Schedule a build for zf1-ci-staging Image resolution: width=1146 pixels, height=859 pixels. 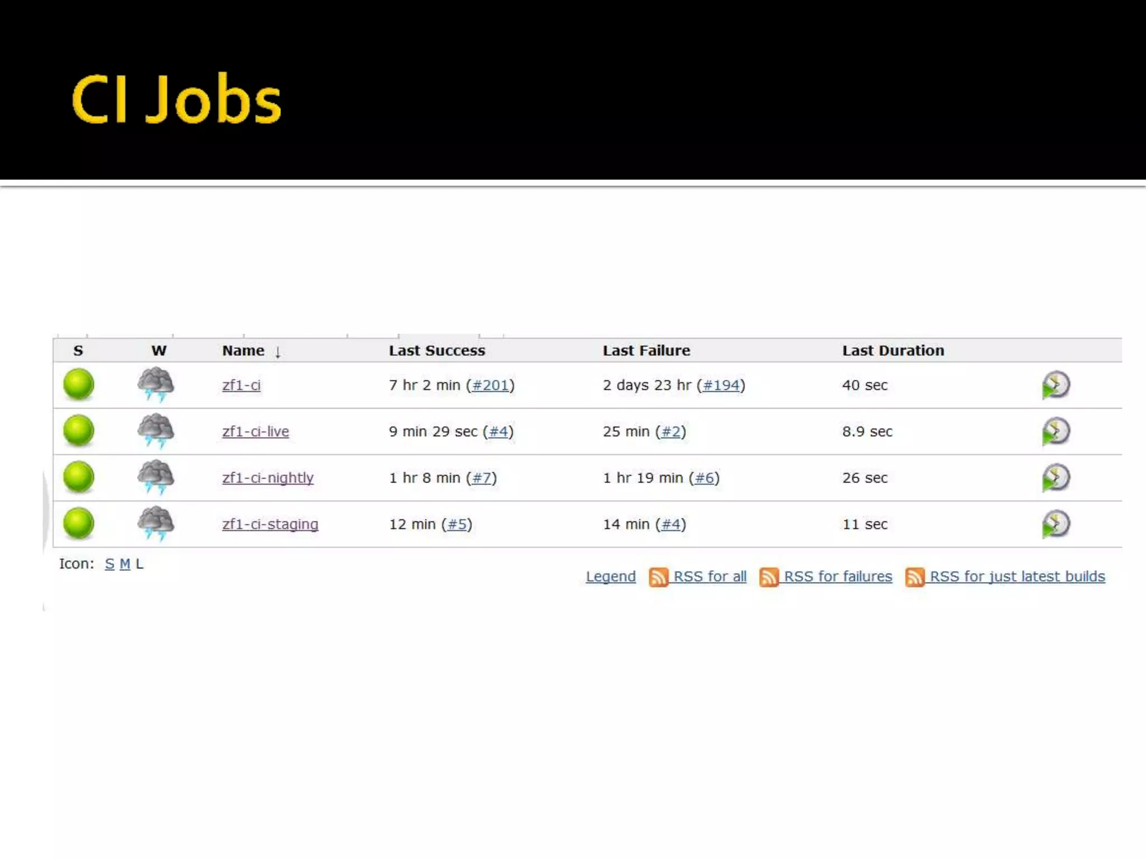coord(1055,524)
